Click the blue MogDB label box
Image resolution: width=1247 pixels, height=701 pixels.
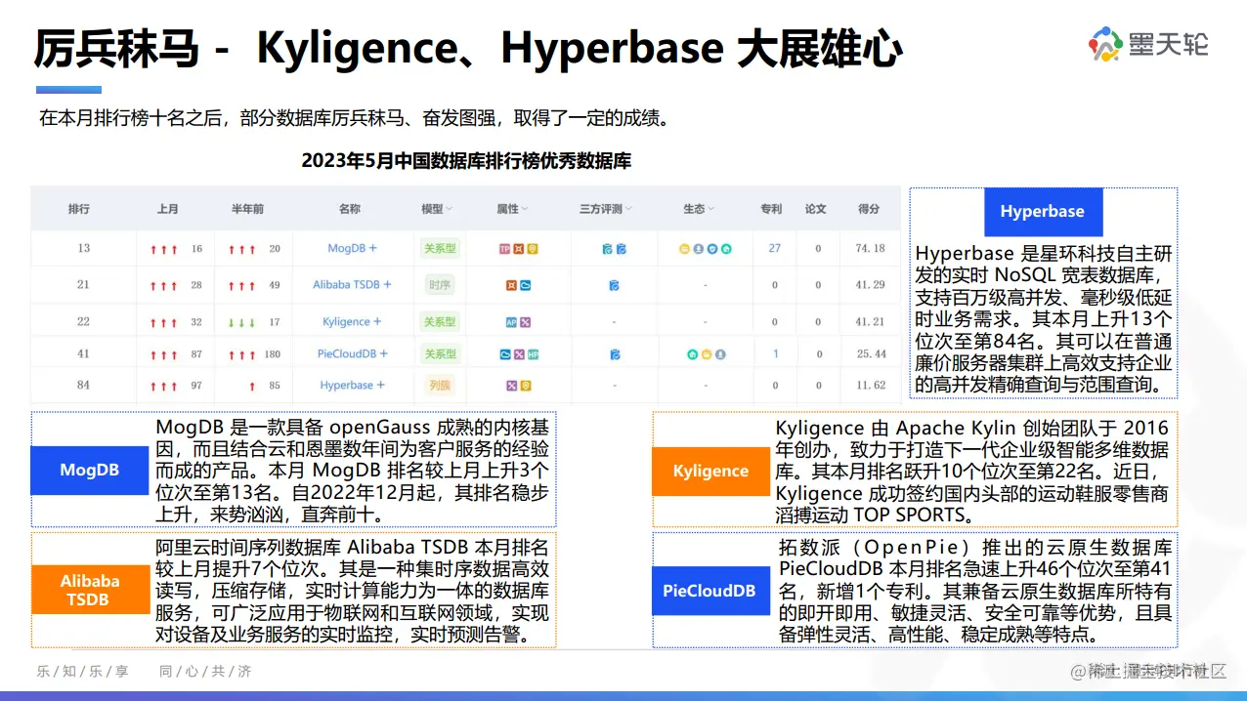coord(89,470)
